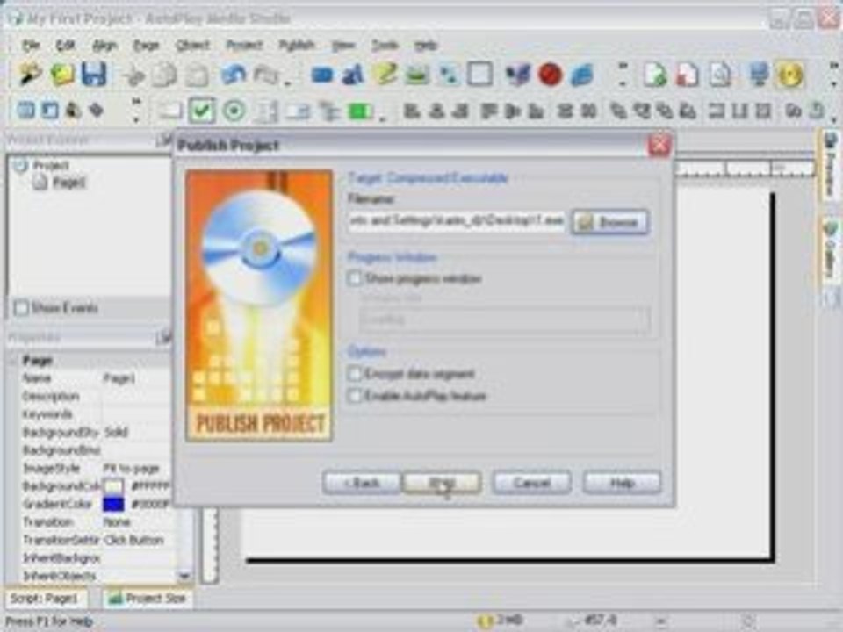Switch to the Project Size tab
This screenshot has height=632, width=843.
[x=148, y=598]
